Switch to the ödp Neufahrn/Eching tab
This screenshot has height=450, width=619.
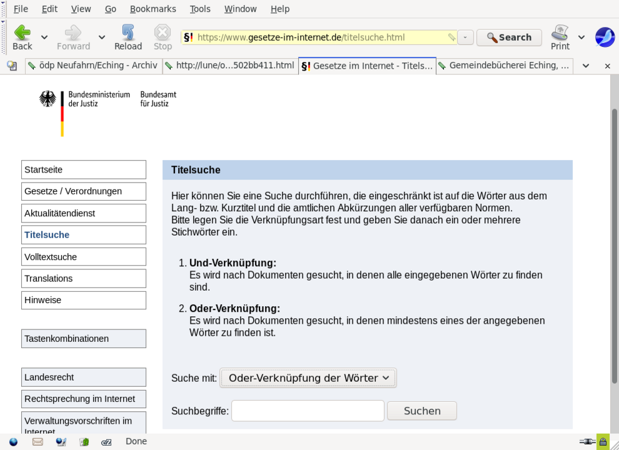93,66
